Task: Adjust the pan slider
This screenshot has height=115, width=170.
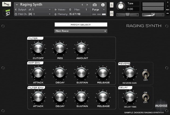Action: (x=127, y=15)
